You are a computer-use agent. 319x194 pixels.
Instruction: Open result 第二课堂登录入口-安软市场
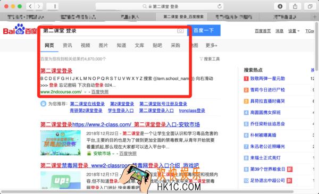[x=120, y=124]
